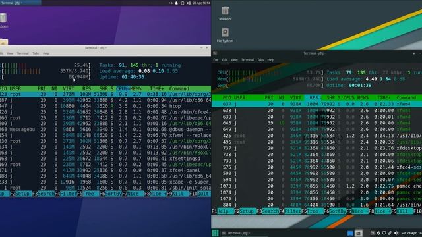The image size is (422, 237).
Task: Switch to blue workspace one in panel
Action: tap(350, 233)
